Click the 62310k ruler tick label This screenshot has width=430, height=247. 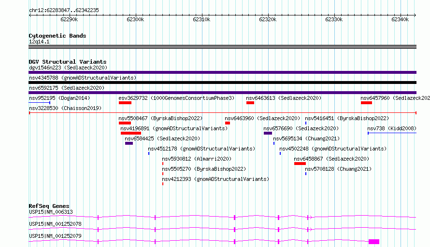[x=201, y=19]
